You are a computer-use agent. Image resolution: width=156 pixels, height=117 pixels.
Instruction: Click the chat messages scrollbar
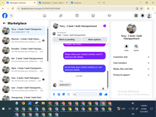pos(108,79)
